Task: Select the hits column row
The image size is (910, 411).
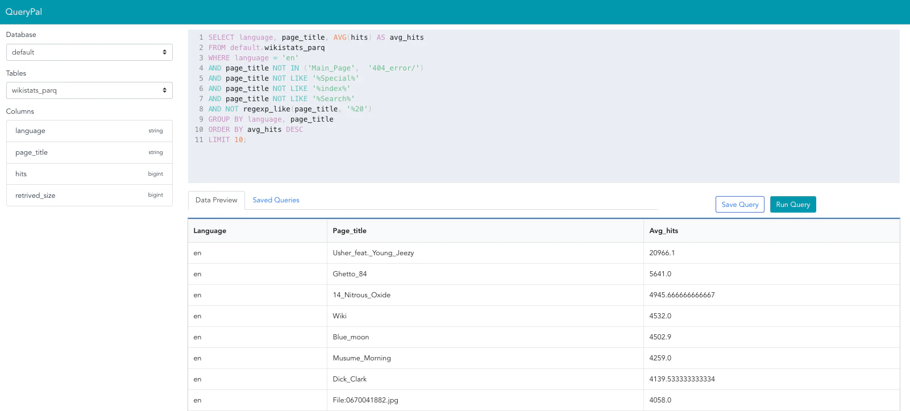Action: point(89,174)
